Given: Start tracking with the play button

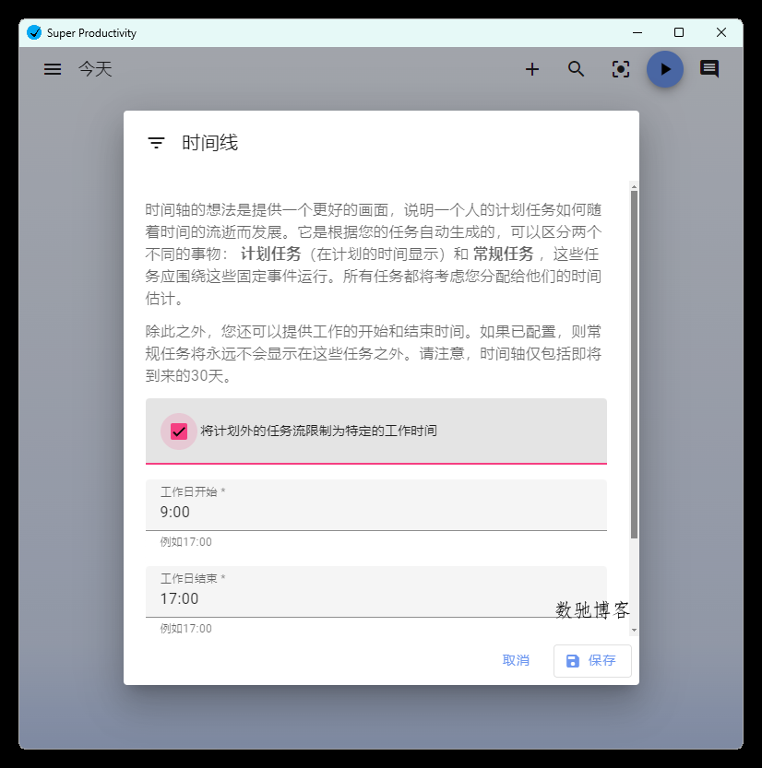Looking at the screenshot, I should pyautogui.click(x=665, y=69).
